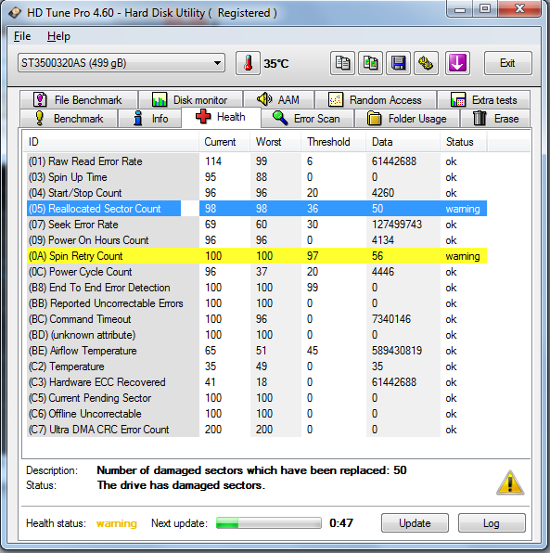Screen dimensions: 550x553
Task: Switch to the Disk monitor tab
Action: point(191,100)
